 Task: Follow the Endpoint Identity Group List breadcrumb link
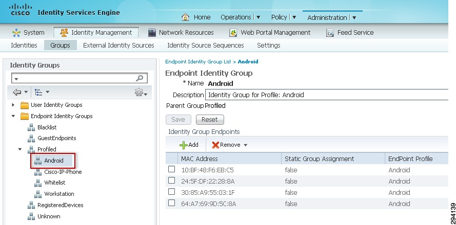pyautogui.click(x=198, y=61)
